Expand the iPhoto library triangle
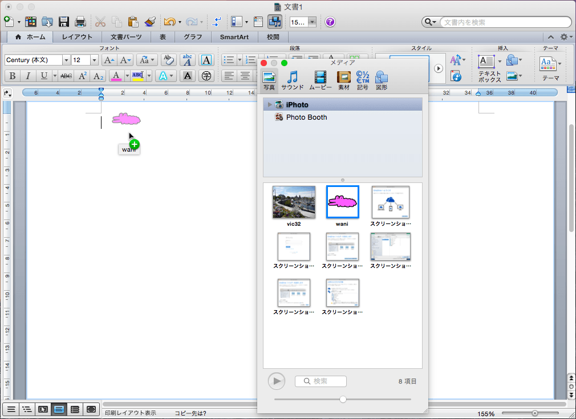 (270, 105)
